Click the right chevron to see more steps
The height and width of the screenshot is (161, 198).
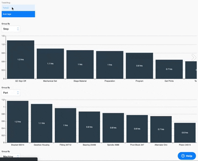(x=194, y=57)
